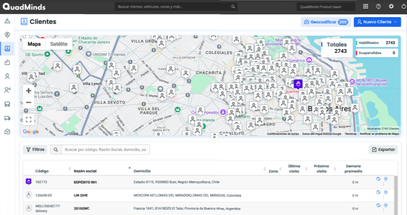
Task: Click the search magnifier in top bar
Action: click(x=233, y=7)
